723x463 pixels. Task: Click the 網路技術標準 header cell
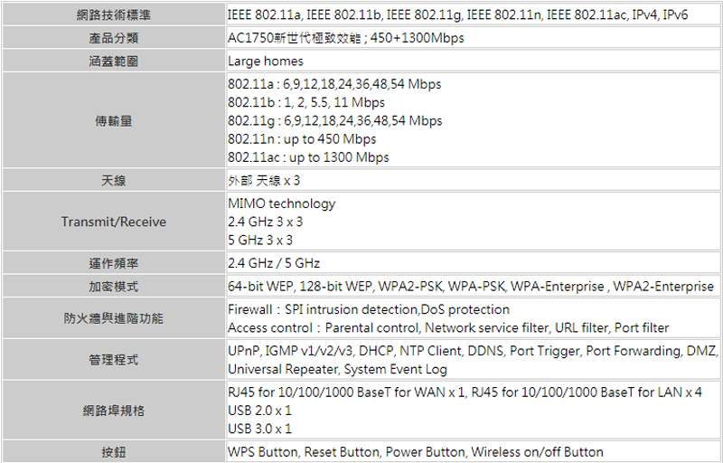(x=114, y=14)
